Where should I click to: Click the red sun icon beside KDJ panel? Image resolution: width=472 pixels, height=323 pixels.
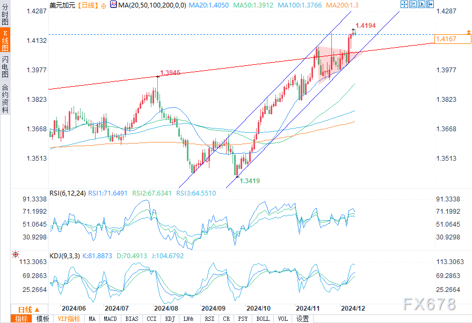click(16, 254)
